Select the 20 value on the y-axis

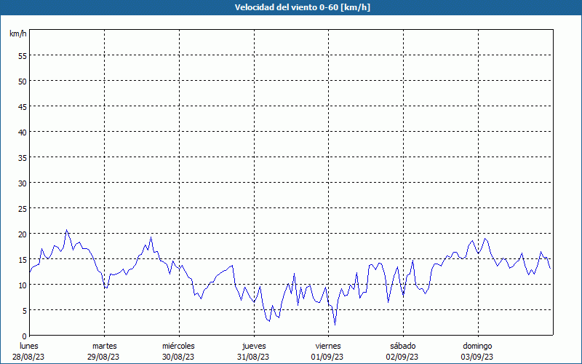(x=23, y=234)
